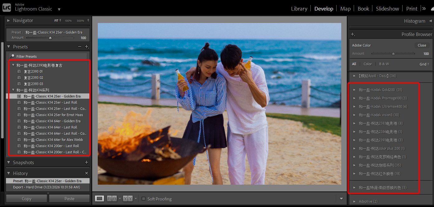
Task: Expand the Kodak Gold200 profile group
Action: [355, 90]
